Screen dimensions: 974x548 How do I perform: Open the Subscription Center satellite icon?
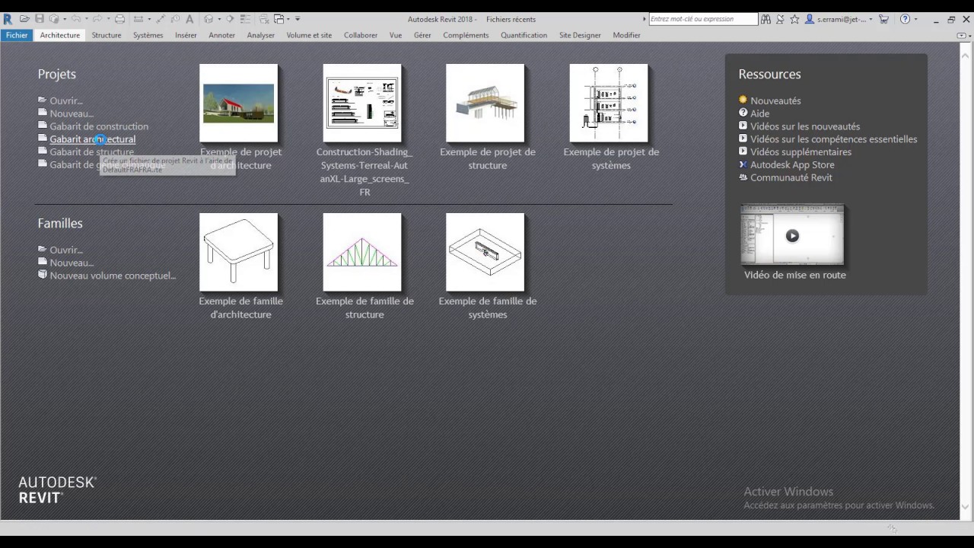780,19
